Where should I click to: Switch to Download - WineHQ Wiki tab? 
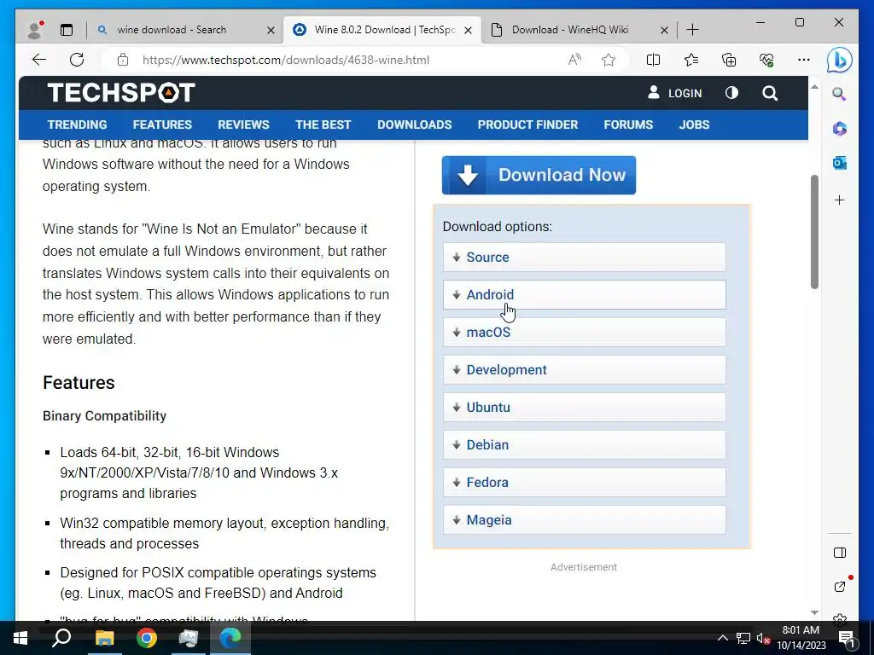pos(569,30)
